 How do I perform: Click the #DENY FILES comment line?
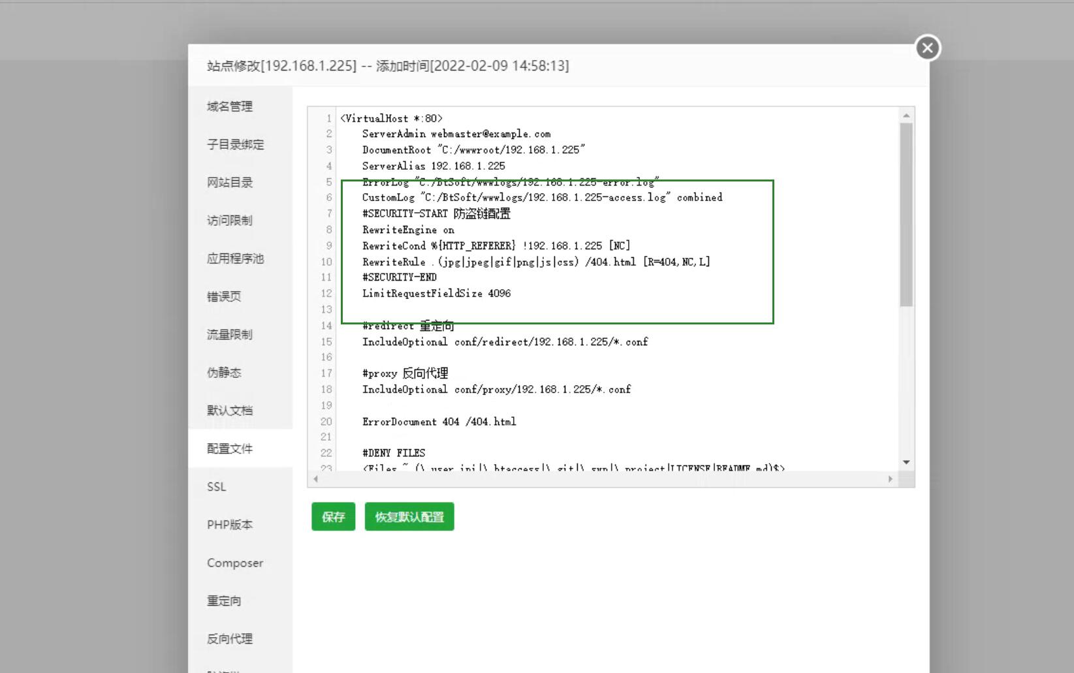[x=394, y=452]
